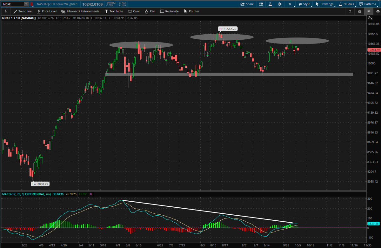Click the Share button
The height and width of the screenshot is (248, 381).
247,4
